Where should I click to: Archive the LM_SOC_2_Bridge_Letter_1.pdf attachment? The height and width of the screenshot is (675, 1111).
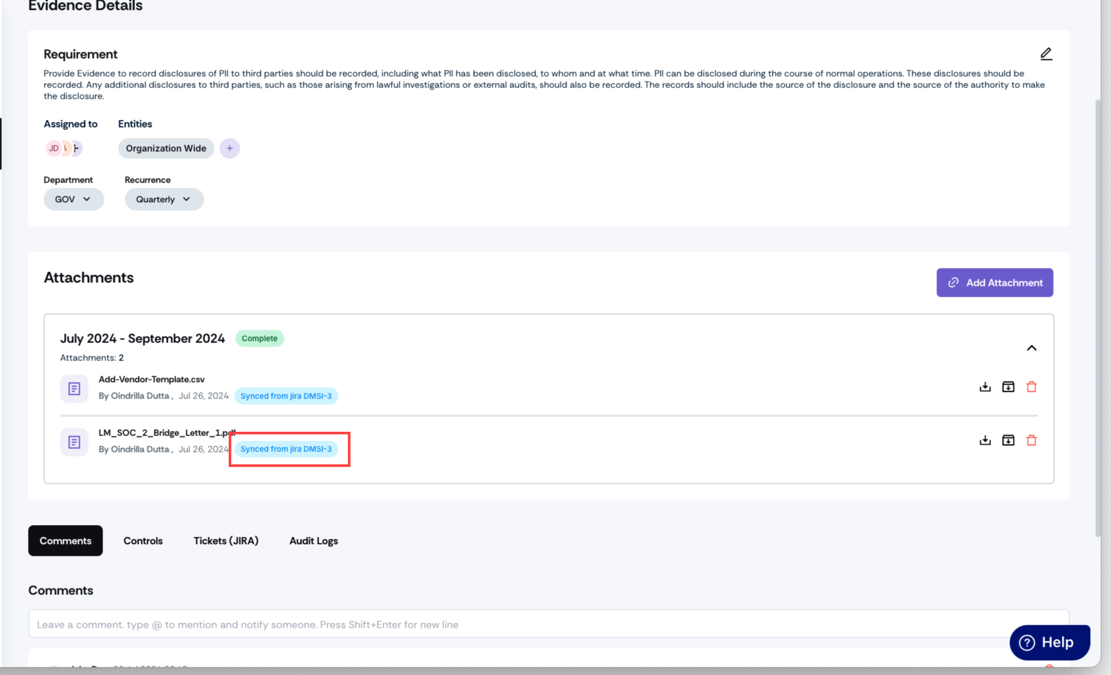click(1008, 440)
